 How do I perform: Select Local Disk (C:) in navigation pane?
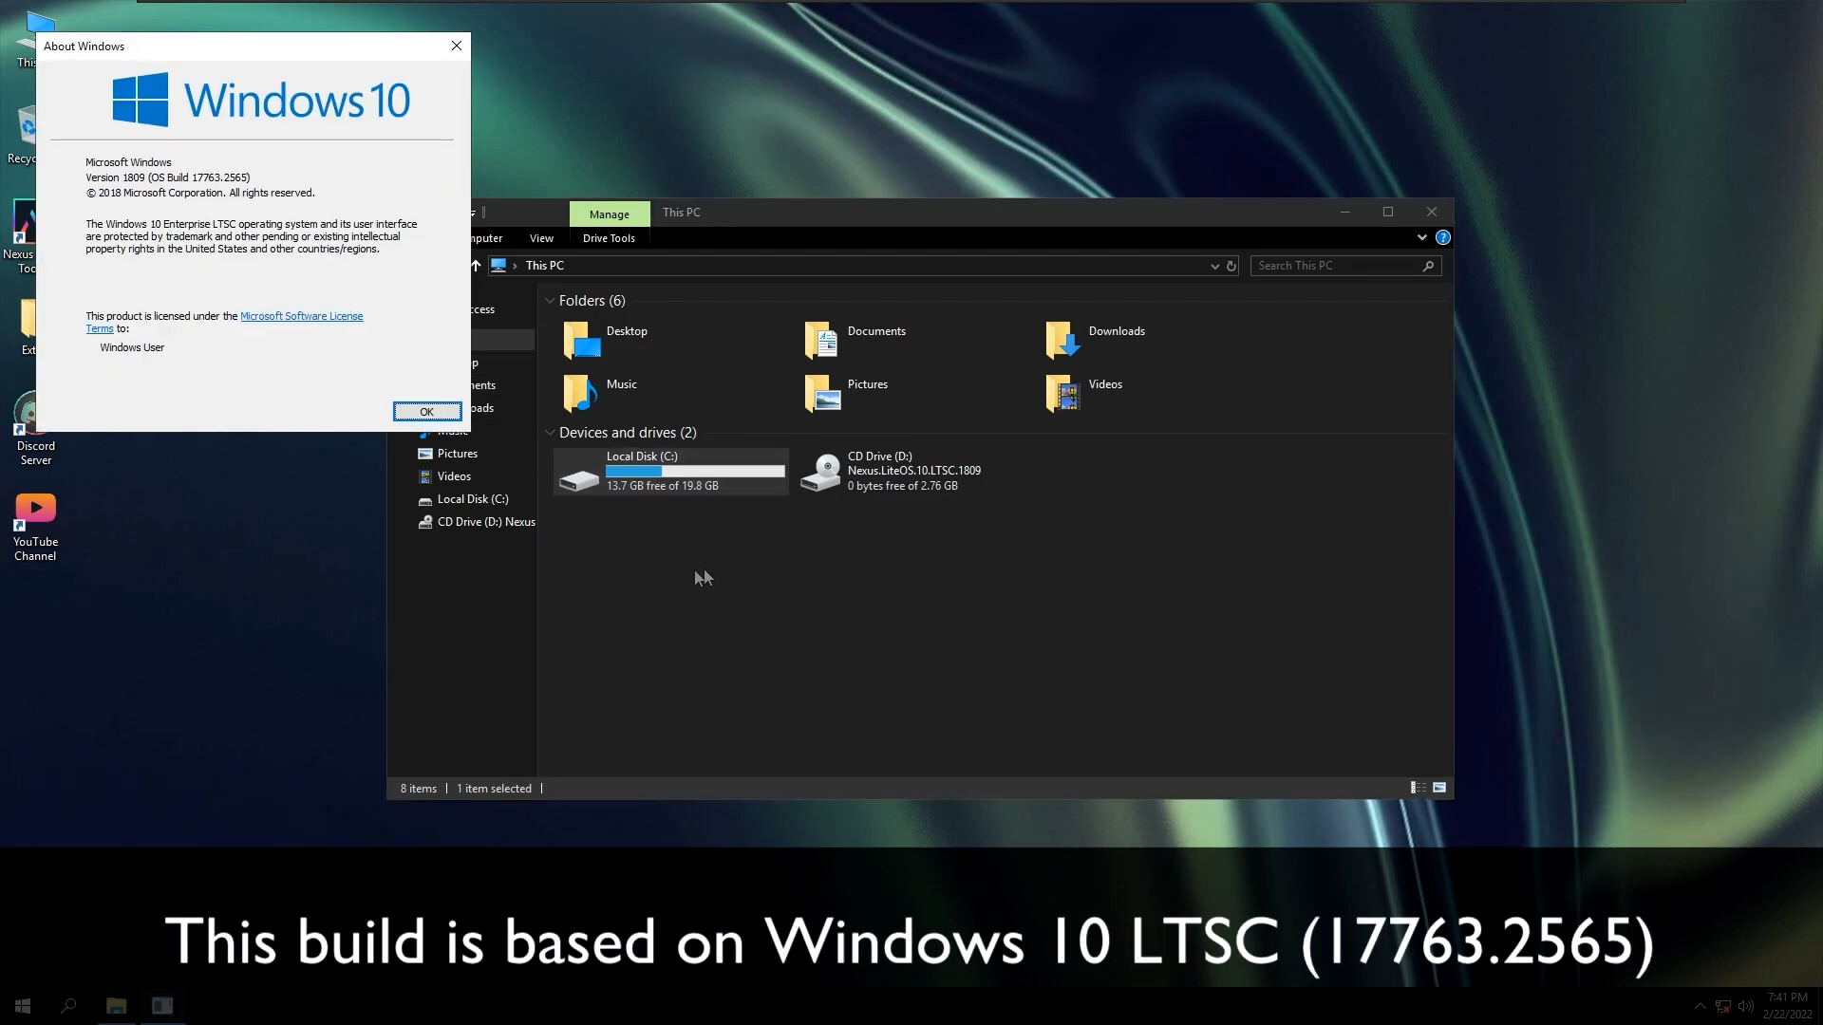click(473, 499)
